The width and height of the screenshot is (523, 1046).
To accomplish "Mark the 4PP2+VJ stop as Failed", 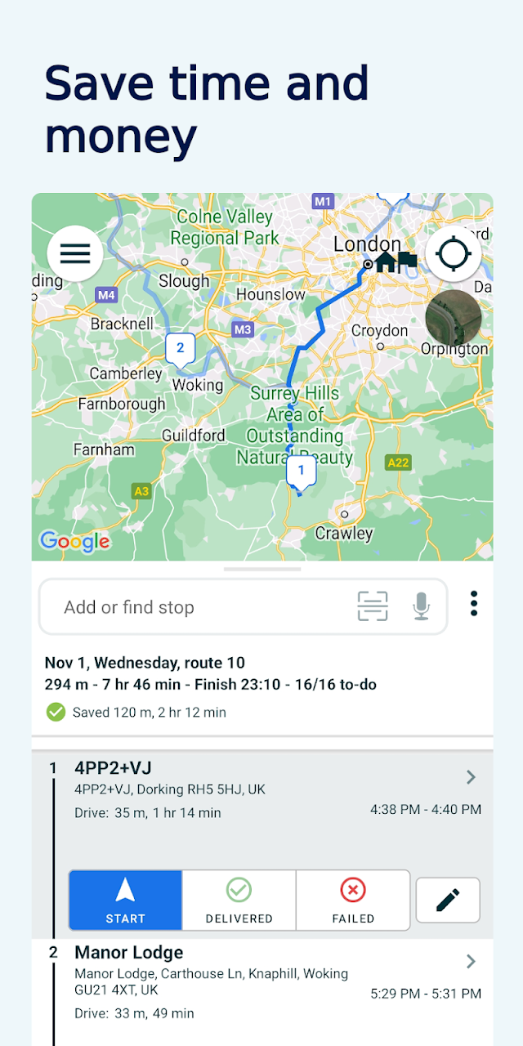I will 353,900.
